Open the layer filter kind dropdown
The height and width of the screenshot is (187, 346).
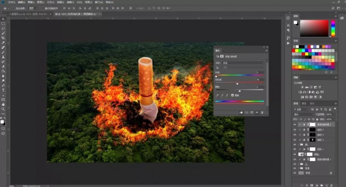(301, 109)
